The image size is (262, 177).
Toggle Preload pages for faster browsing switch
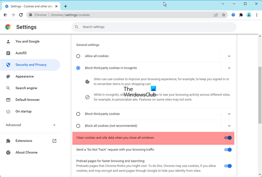point(228,166)
